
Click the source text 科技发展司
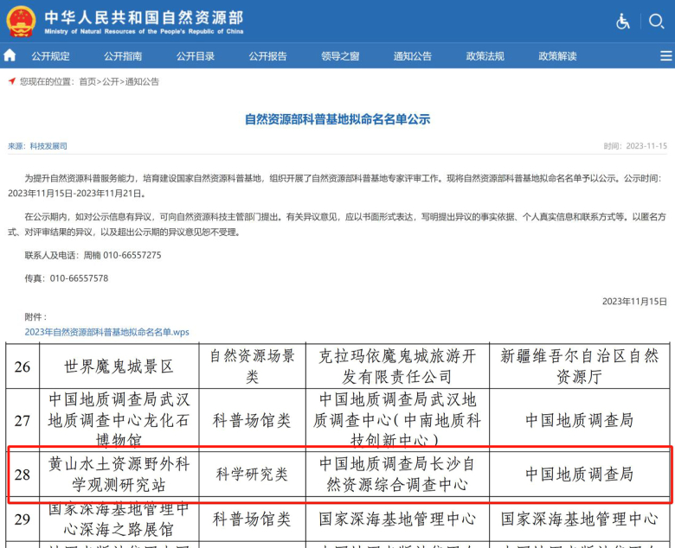[48, 146]
